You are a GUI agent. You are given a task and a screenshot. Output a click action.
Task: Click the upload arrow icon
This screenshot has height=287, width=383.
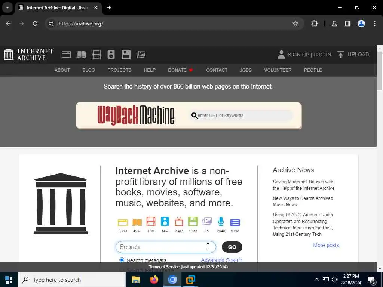coord(340,55)
